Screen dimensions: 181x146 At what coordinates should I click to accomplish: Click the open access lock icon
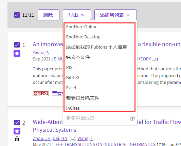click(x=17, y=139)
